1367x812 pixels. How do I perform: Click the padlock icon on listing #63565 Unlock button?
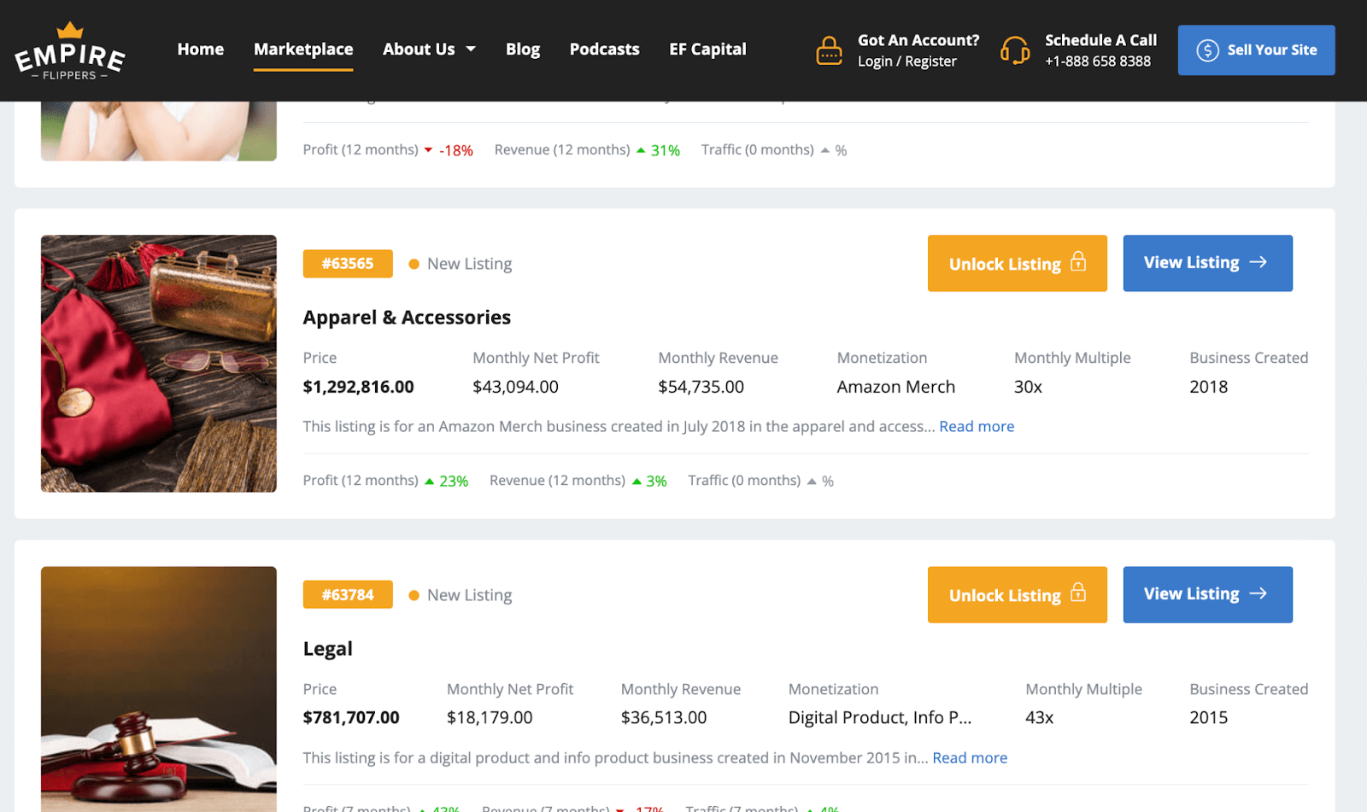pos(1078,263)
